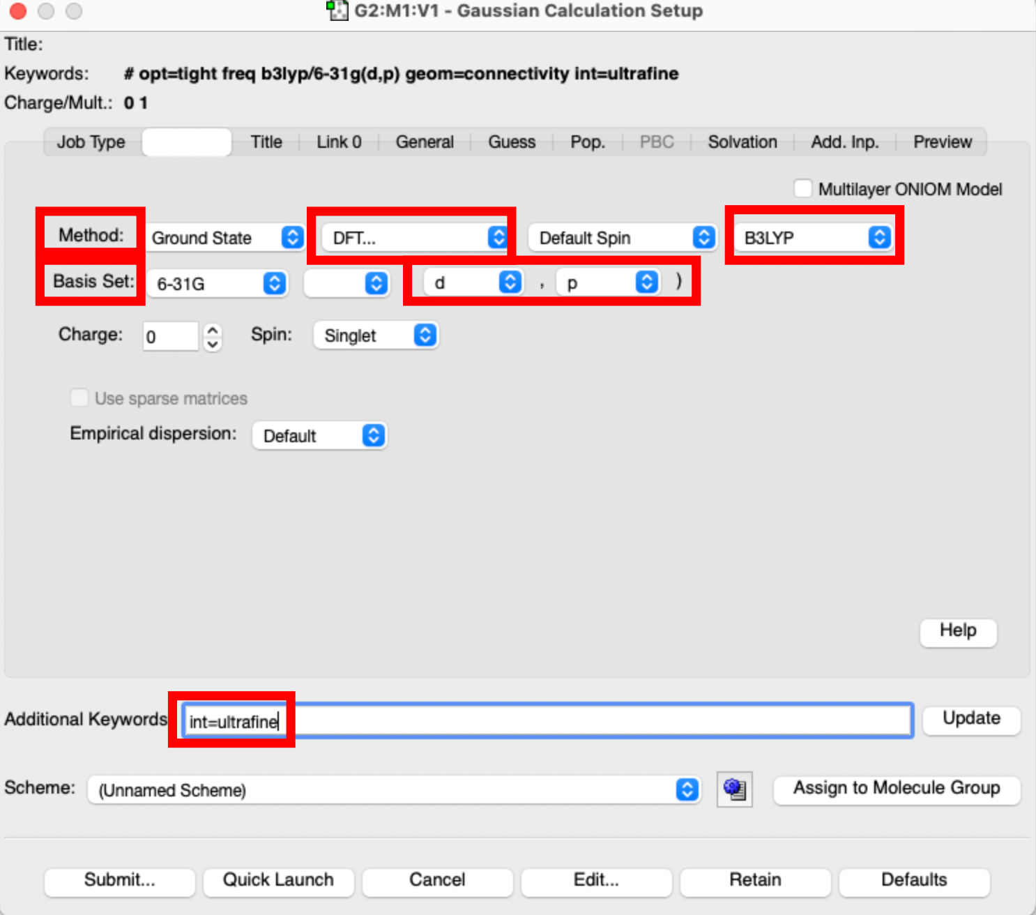The image size is (1036, 915).
Task: Open the empty diffuse functions dropdown
Action: click(346, 283)
